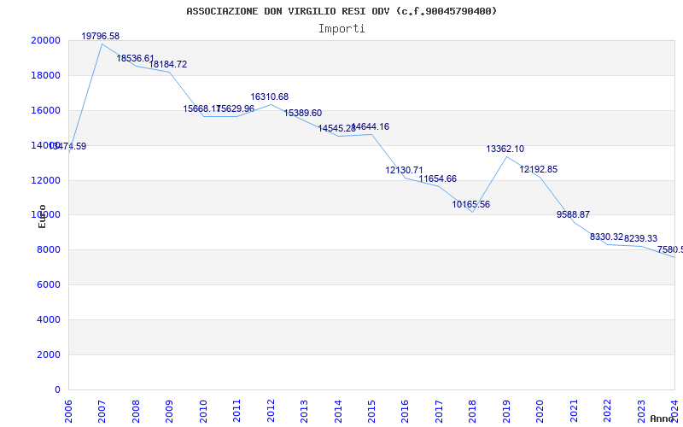The image size is (683, 427).
Task: Select the 18184.72 data label
Action: 168,65
